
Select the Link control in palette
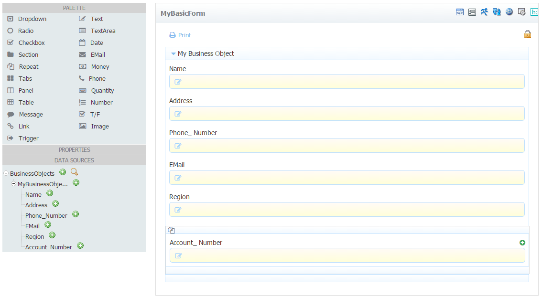pos(18,127)
